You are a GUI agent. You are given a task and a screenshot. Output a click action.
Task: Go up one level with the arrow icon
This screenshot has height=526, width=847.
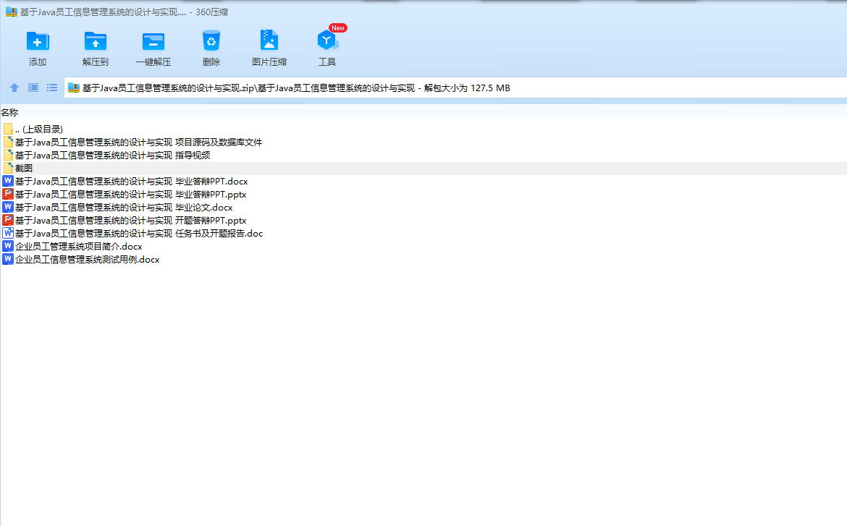pyautogui.click(x=14, y=88)
